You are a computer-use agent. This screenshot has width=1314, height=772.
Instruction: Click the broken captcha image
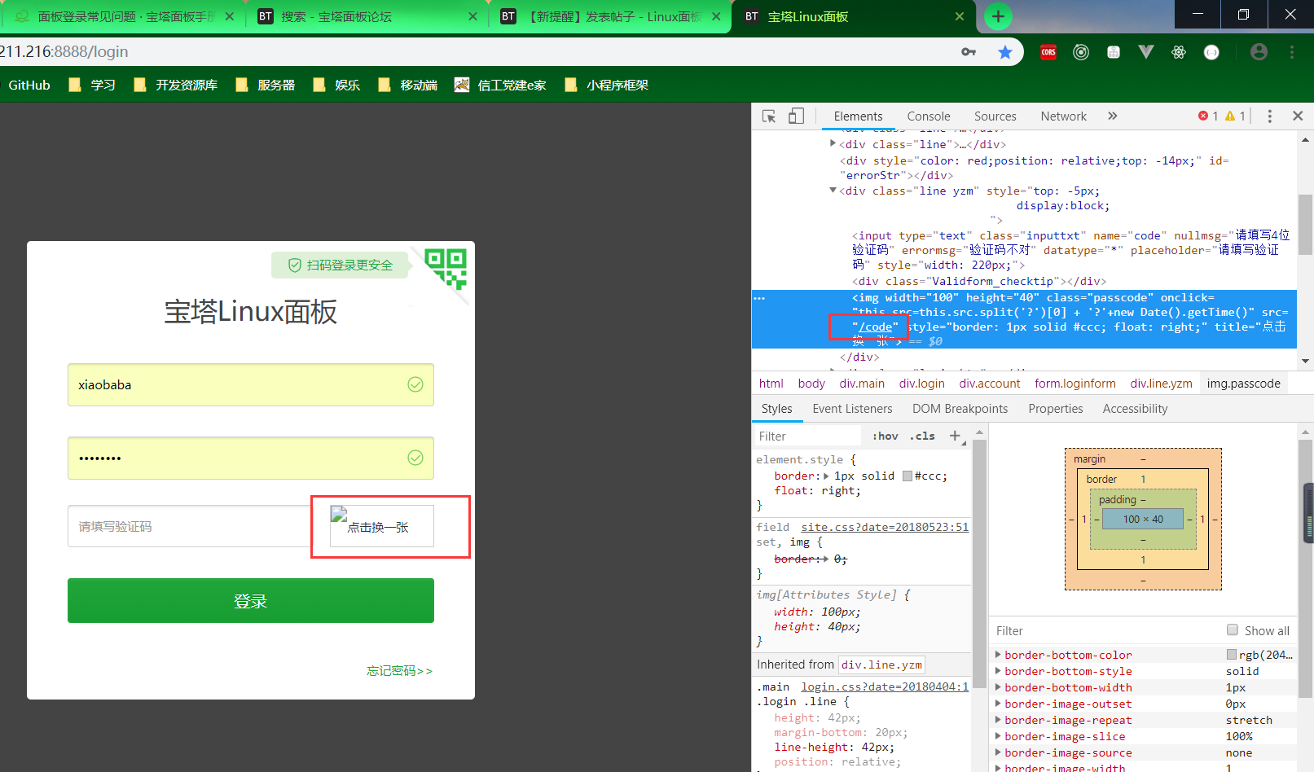coord(382,526)
